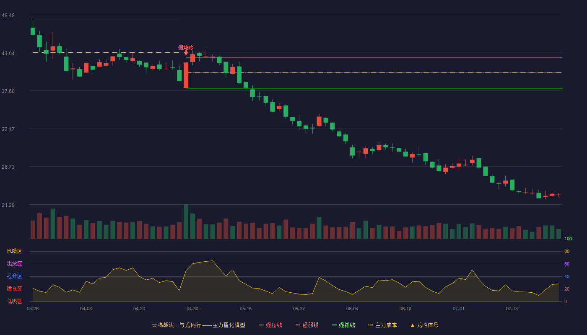The height and width of the screenshot is (335, 587).
Task: Click the tallest green volume bar
Action: coord(186,222)
